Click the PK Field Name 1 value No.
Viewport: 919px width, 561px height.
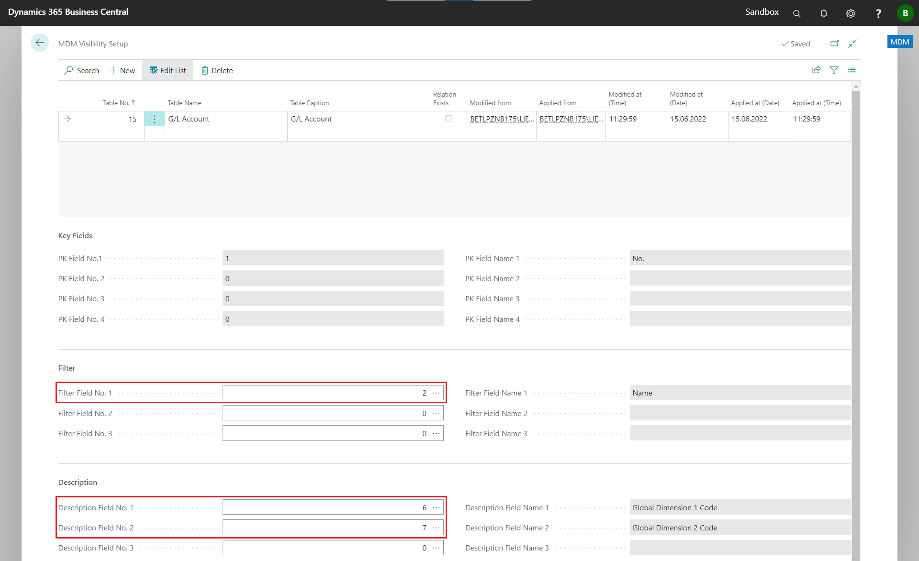pyautogui.click(x=740, y=258)
